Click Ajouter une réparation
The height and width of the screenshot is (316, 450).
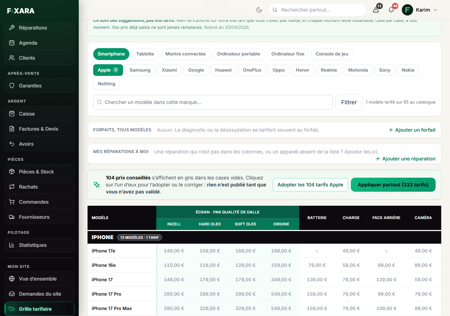pos(406,159)
